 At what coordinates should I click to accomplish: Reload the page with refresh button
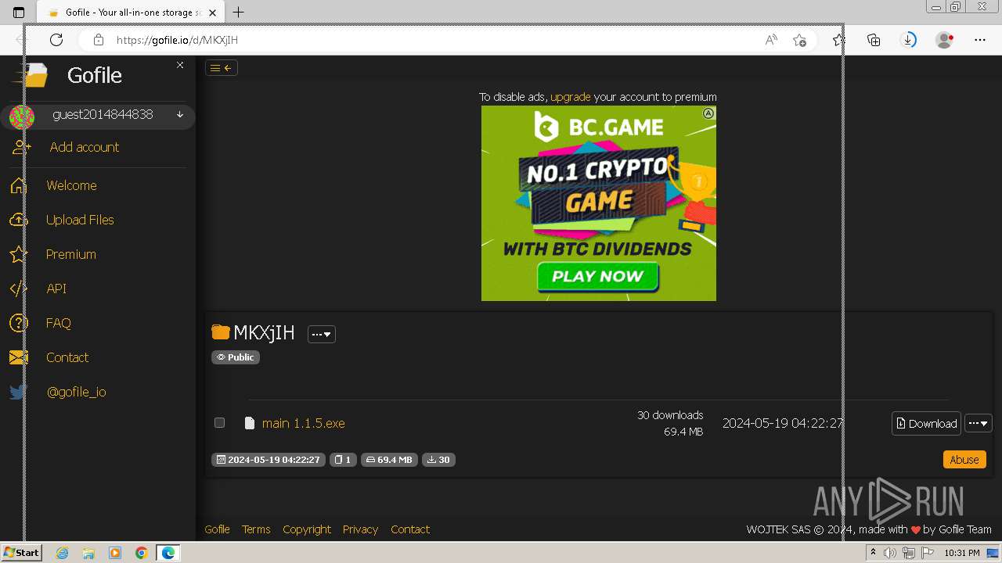56,40
